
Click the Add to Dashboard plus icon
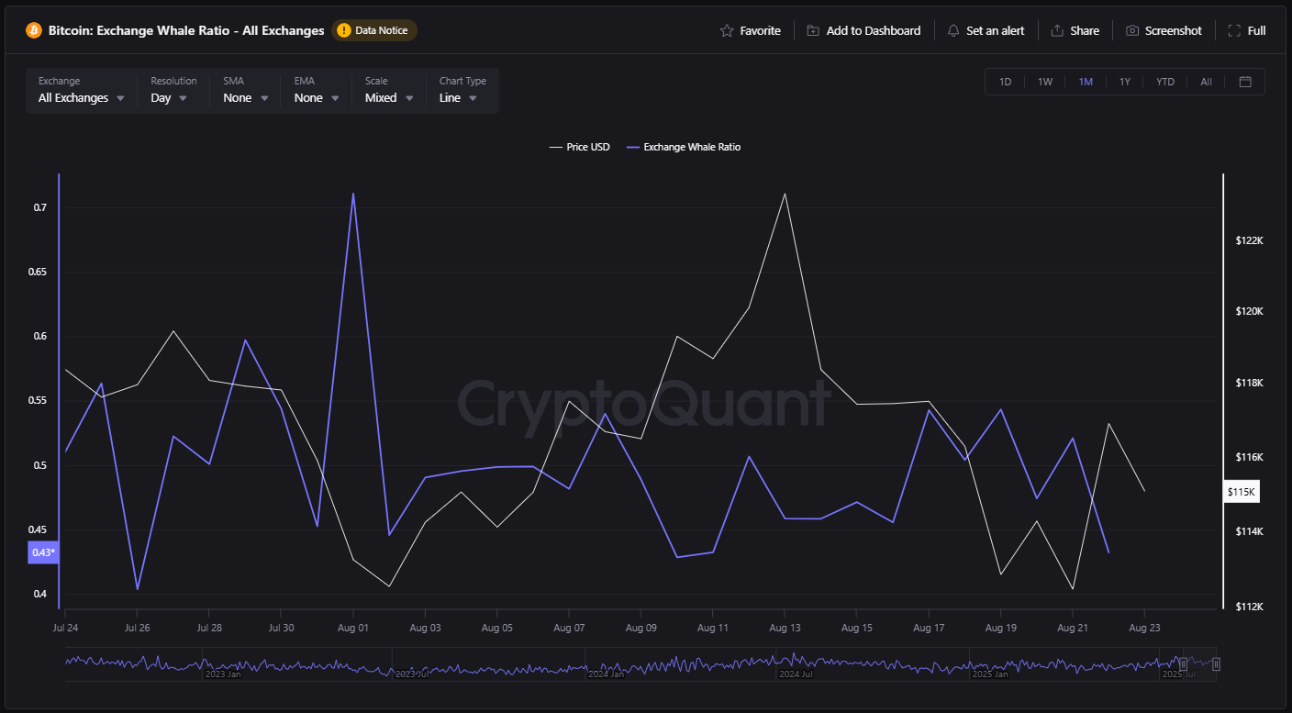pos(813,30)
